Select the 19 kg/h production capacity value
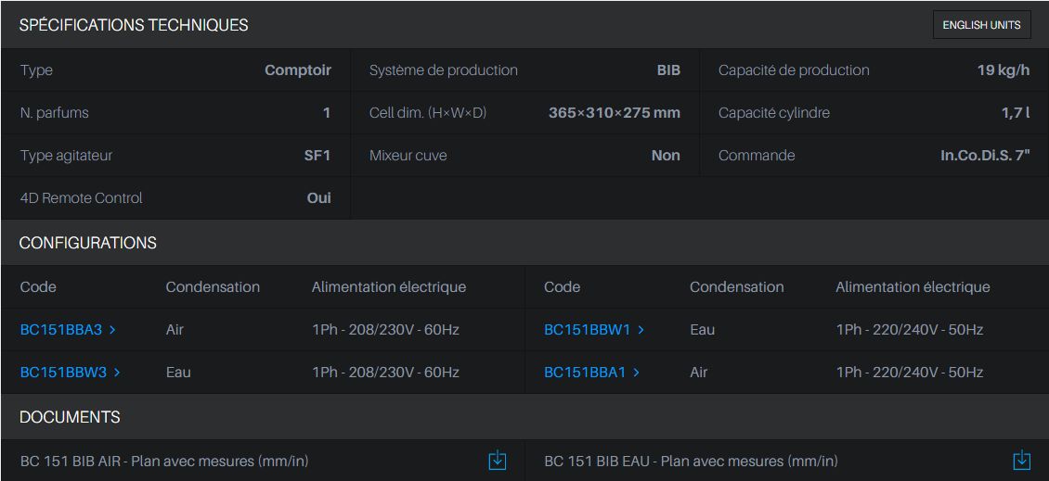Image resolution: width=1049 pixels, height=481 pixels. pyautogui.click(x=1003, y=70)
